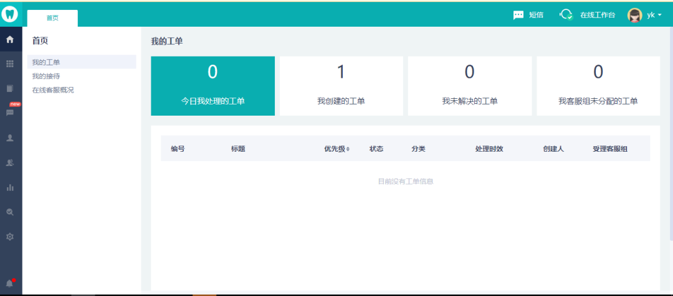Click the home icon in sidebar
Image resolution: width=673 pixels, height=296 pixels.
click(10, 40)
